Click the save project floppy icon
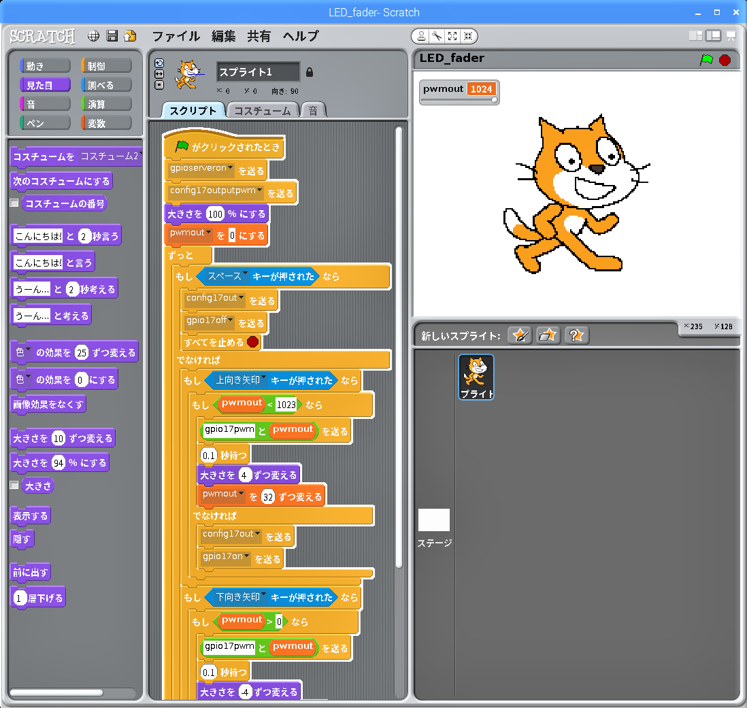Image resolution: width=747 pixels, height=708 pixels. point(112,36)
